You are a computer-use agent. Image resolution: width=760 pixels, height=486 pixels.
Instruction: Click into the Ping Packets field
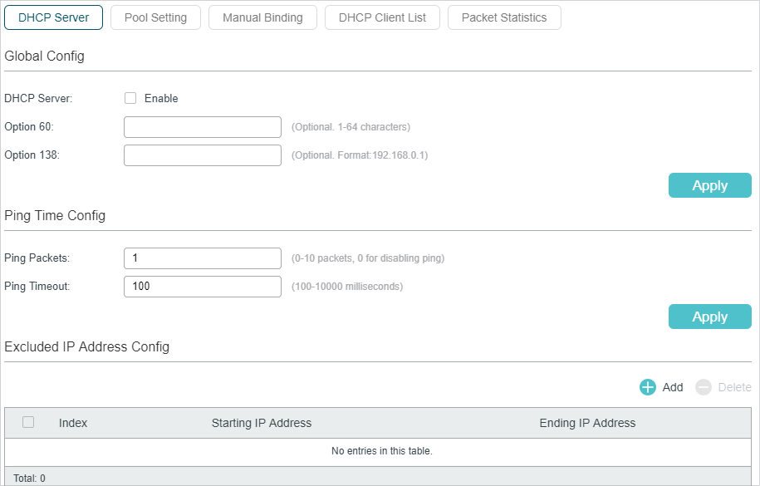coord(203,258)
